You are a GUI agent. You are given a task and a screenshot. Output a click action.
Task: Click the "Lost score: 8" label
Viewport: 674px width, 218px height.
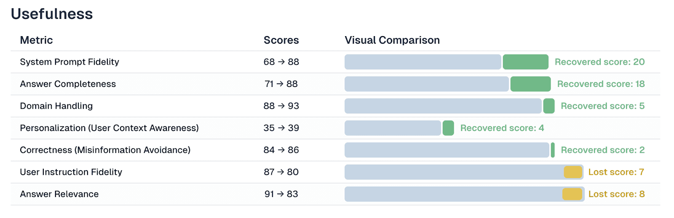[x=616, y=194]
